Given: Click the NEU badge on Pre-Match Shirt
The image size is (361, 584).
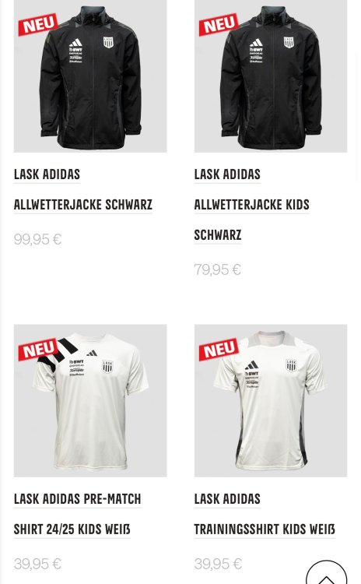Looking at the screenshot, I should 38,350.
